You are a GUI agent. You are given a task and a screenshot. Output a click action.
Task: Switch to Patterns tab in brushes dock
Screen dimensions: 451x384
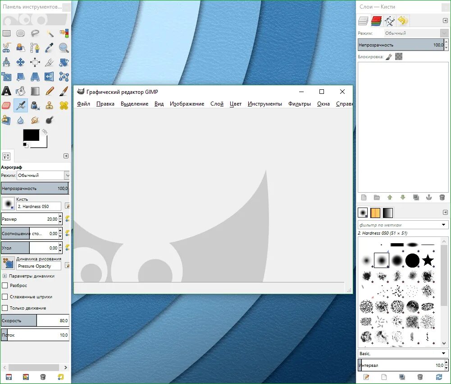pos(375,213)
